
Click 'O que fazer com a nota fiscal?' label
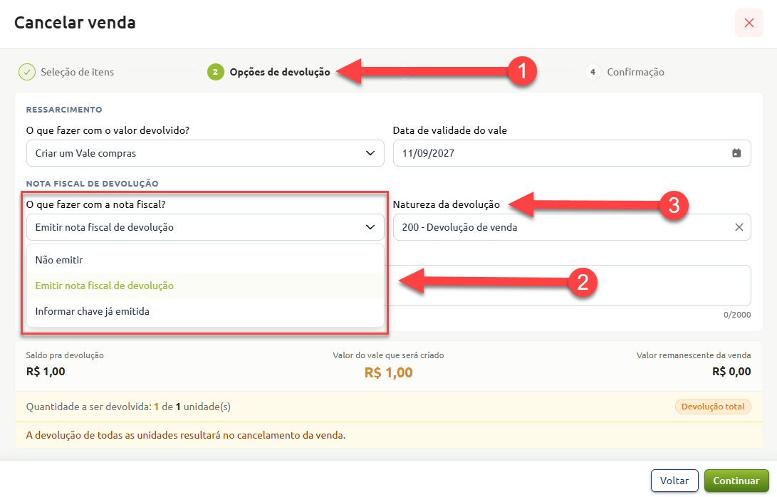[95, 204]
